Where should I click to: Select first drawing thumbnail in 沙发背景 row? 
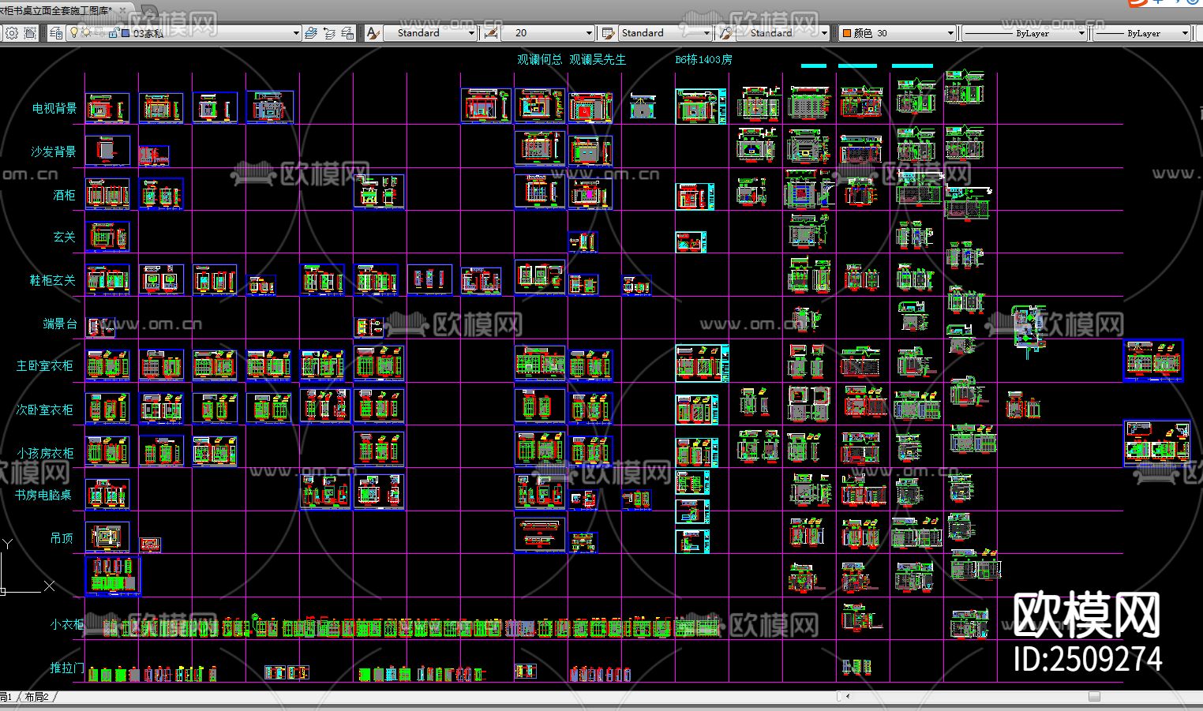(x=107, y=151)
